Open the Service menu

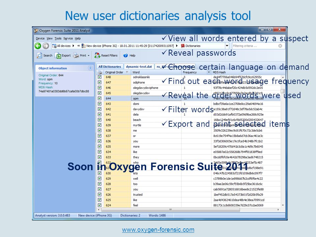68,39
